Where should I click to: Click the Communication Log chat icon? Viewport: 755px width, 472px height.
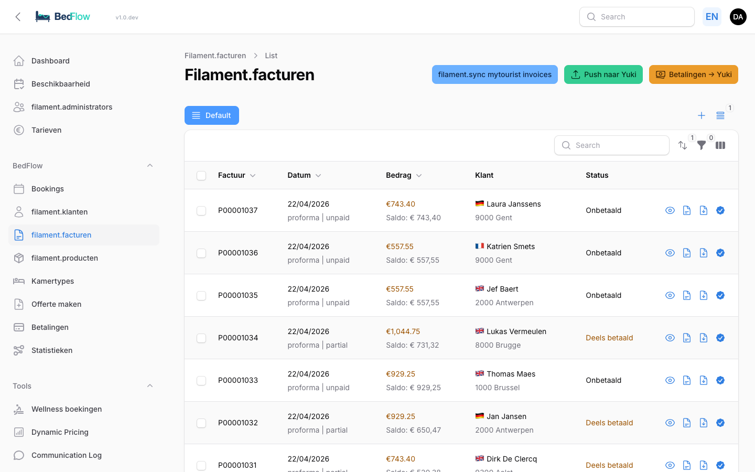[19, 455]
